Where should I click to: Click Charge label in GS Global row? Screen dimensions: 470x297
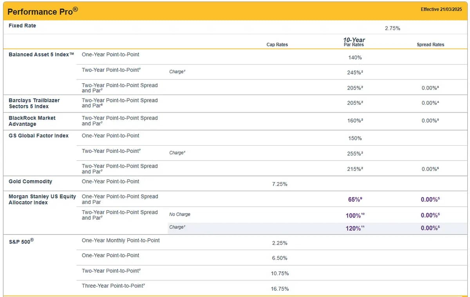[x=177, y=153]
